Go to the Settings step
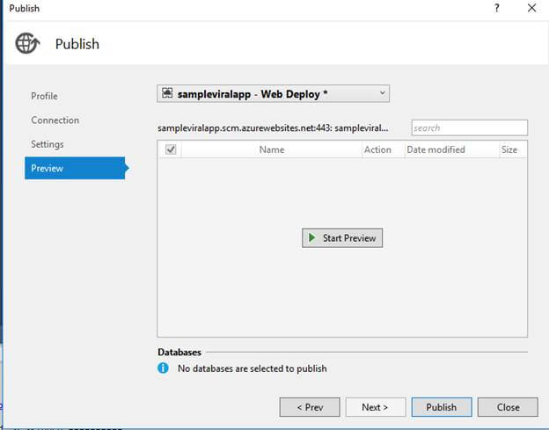Viewport: 549px width, 430px height. 48,144
